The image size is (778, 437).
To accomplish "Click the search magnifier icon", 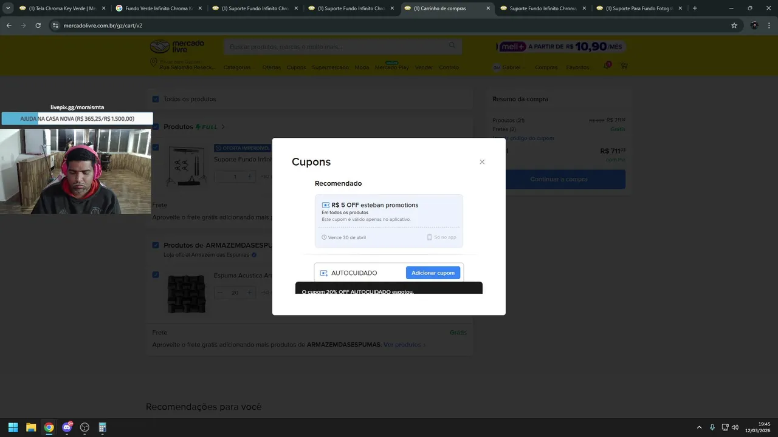I will pyautogui.click(x=452, y=46).
